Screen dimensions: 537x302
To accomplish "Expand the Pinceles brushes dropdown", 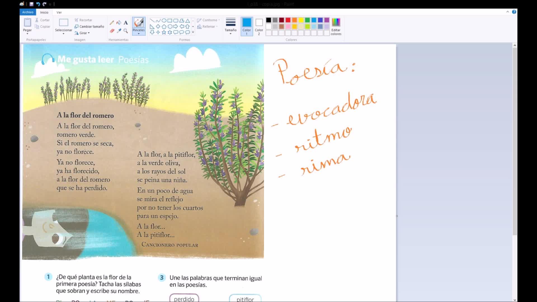I will pos(138,34).
